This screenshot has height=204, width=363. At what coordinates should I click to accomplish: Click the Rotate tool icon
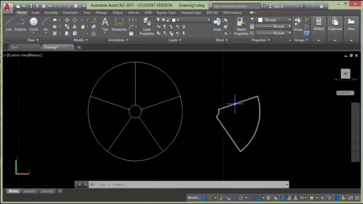74,20
